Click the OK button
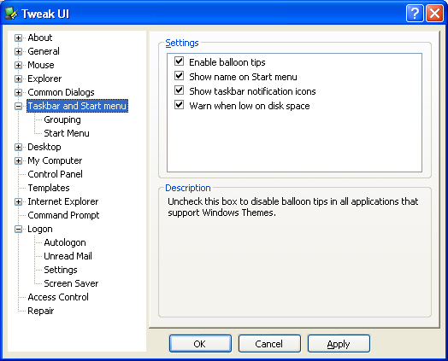Image resolution: width=448 pixels, height=361 pixels. (x=200, y=344)
